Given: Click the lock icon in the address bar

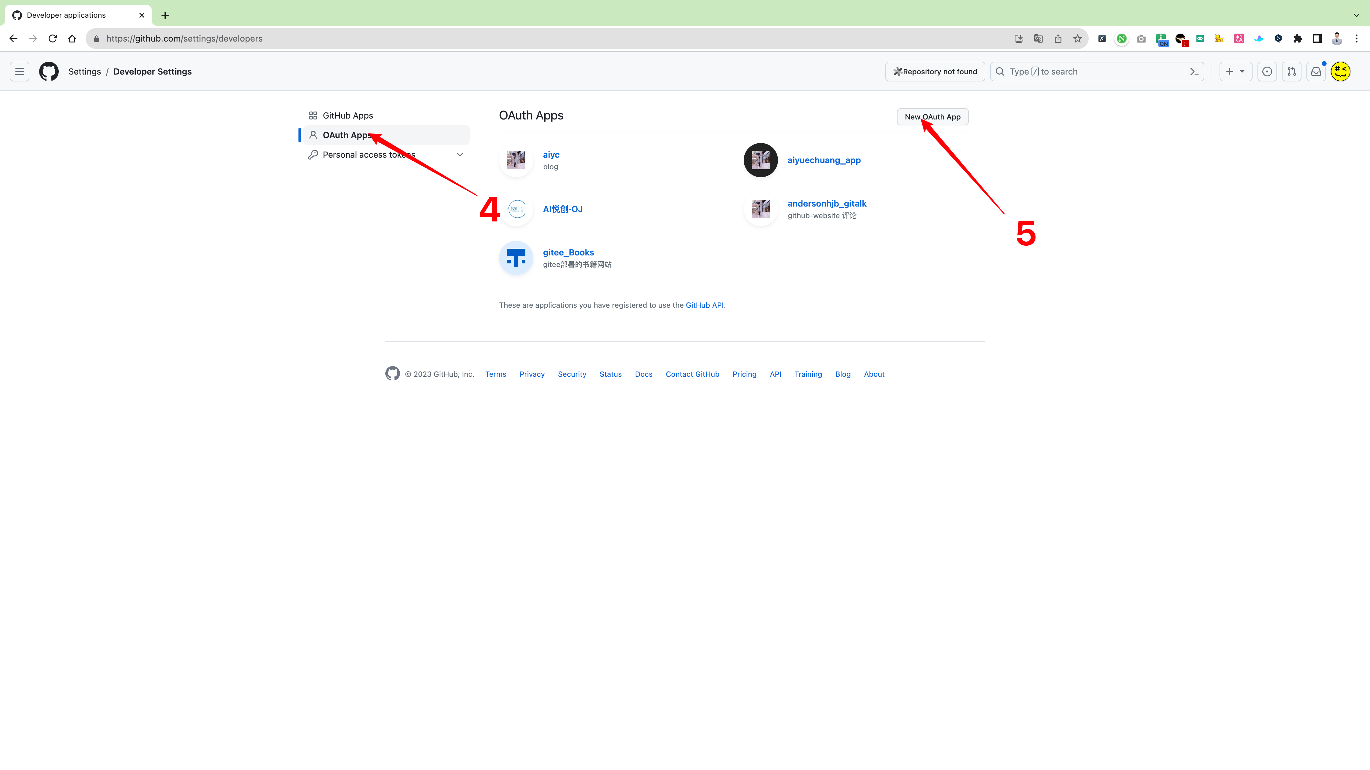Looking at the screenshot, I should [96, 39].
